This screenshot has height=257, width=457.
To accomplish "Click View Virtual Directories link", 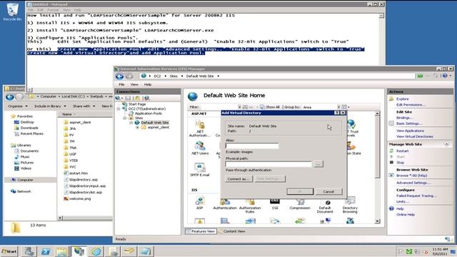I will (414, 136).
